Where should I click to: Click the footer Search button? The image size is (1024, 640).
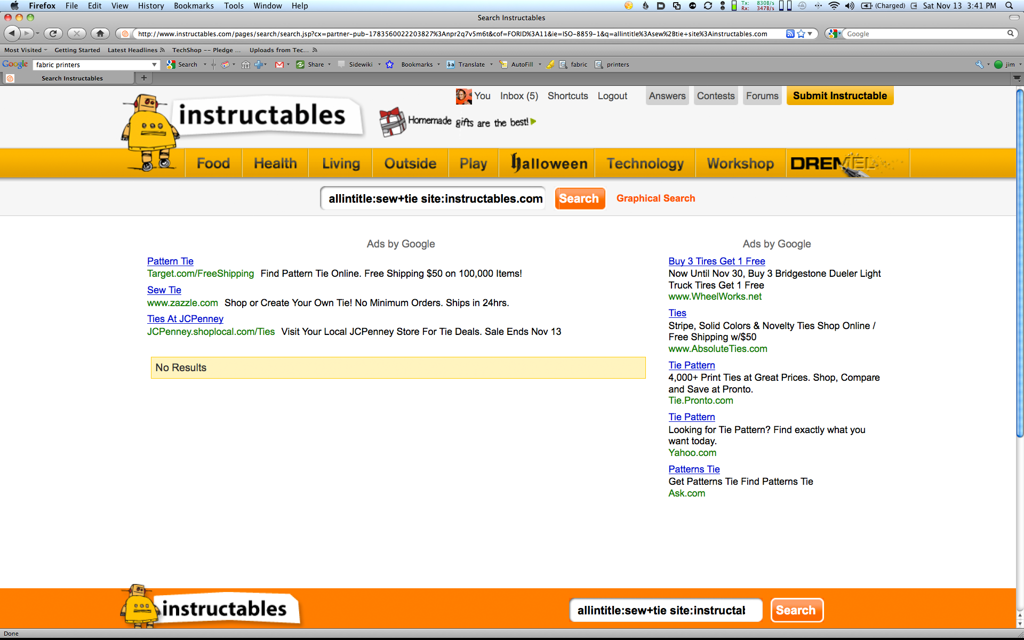(x=797, y=610)
